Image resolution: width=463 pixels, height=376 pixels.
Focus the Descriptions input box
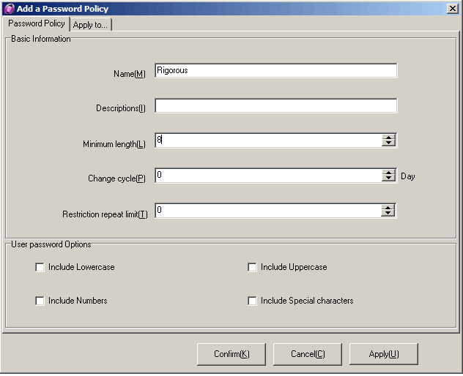point(275,106)
